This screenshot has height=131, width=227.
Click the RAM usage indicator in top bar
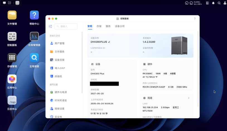click(x=191, y=3)
